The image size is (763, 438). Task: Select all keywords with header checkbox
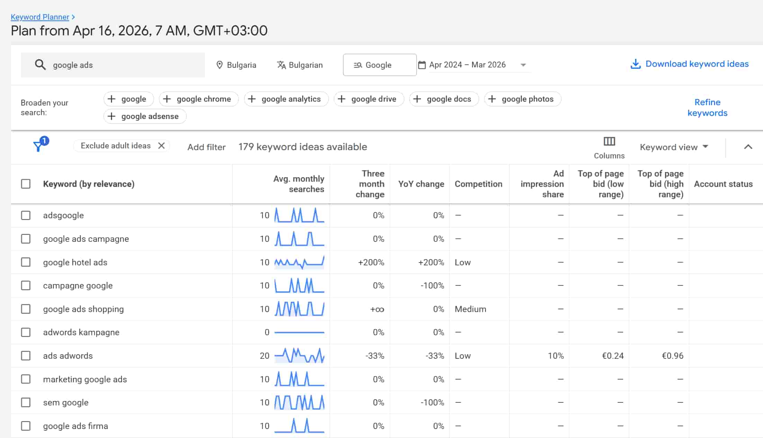pyautogui.click(x=26, y=184)
